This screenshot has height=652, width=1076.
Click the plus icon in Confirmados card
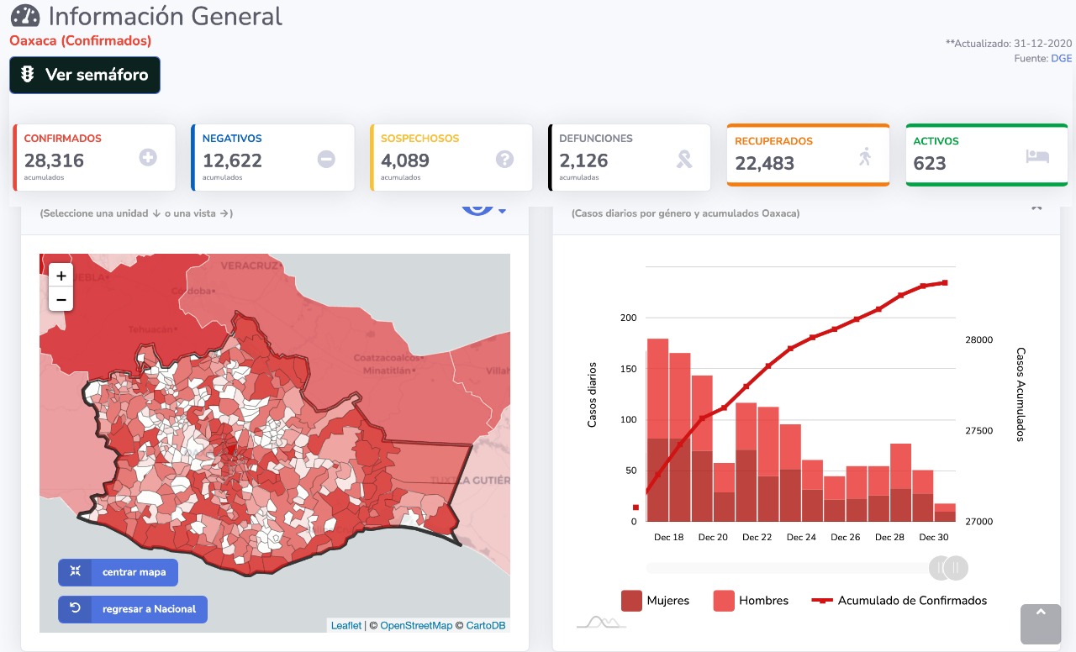148,157
